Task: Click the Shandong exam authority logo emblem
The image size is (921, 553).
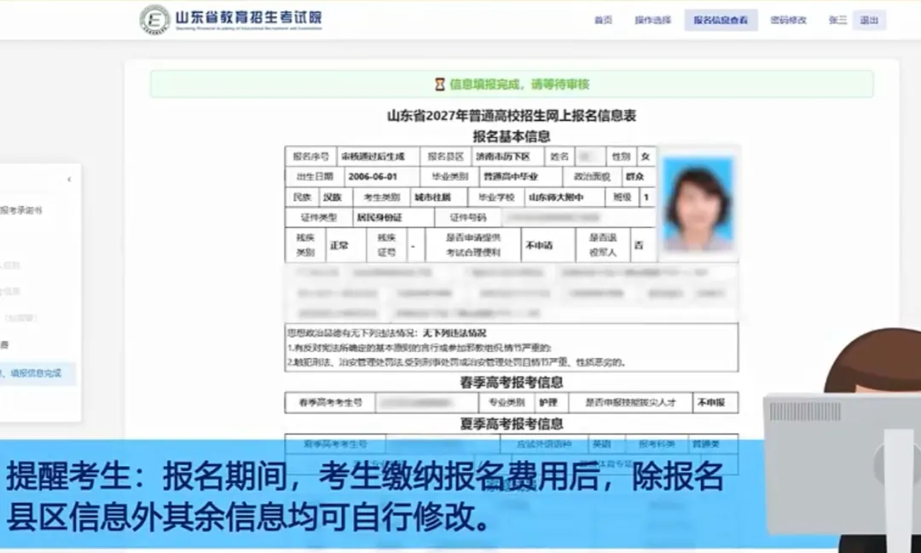Action: [154, 20]
